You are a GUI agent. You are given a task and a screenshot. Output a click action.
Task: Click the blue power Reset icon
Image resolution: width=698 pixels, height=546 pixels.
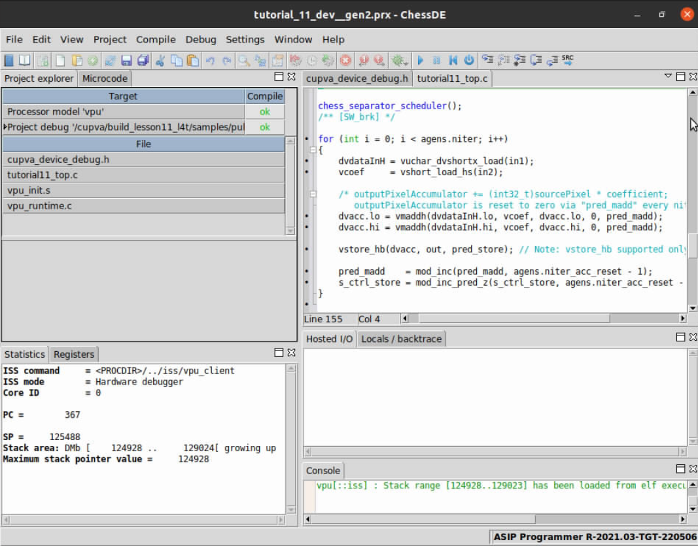(469, 61)
